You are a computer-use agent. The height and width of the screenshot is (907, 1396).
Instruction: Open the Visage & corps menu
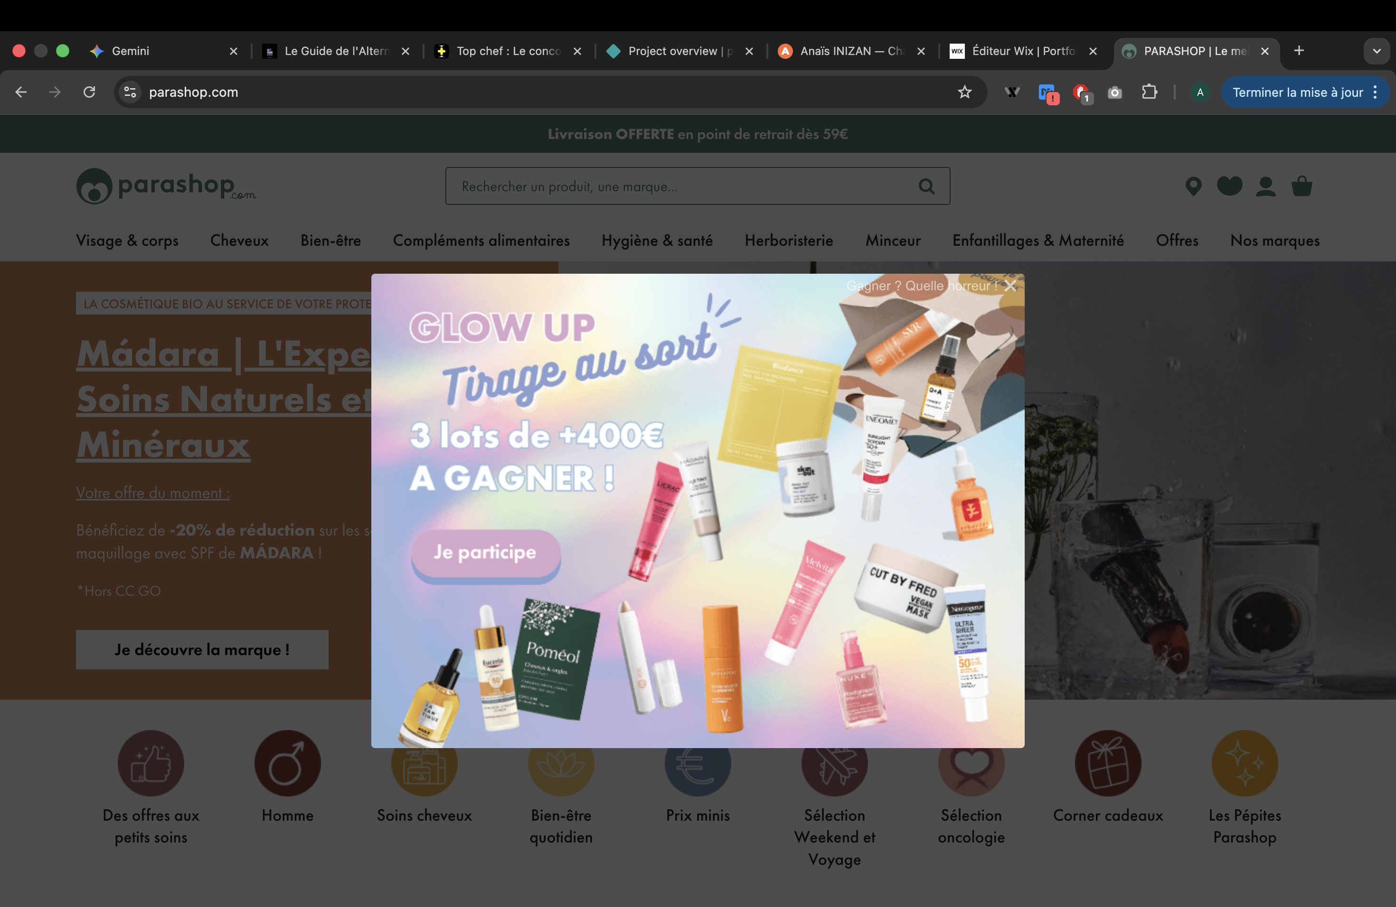click(127, 240)
